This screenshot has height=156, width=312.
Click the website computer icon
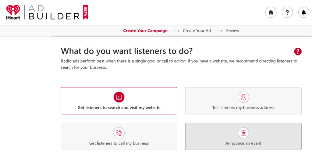click(119, 97)
